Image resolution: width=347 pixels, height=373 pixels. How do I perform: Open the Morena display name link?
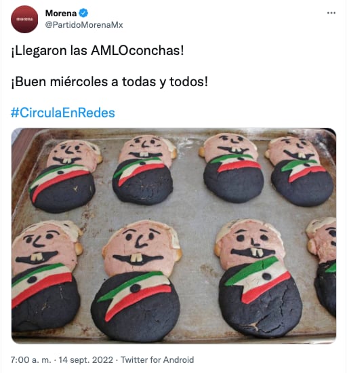[61, 13]
